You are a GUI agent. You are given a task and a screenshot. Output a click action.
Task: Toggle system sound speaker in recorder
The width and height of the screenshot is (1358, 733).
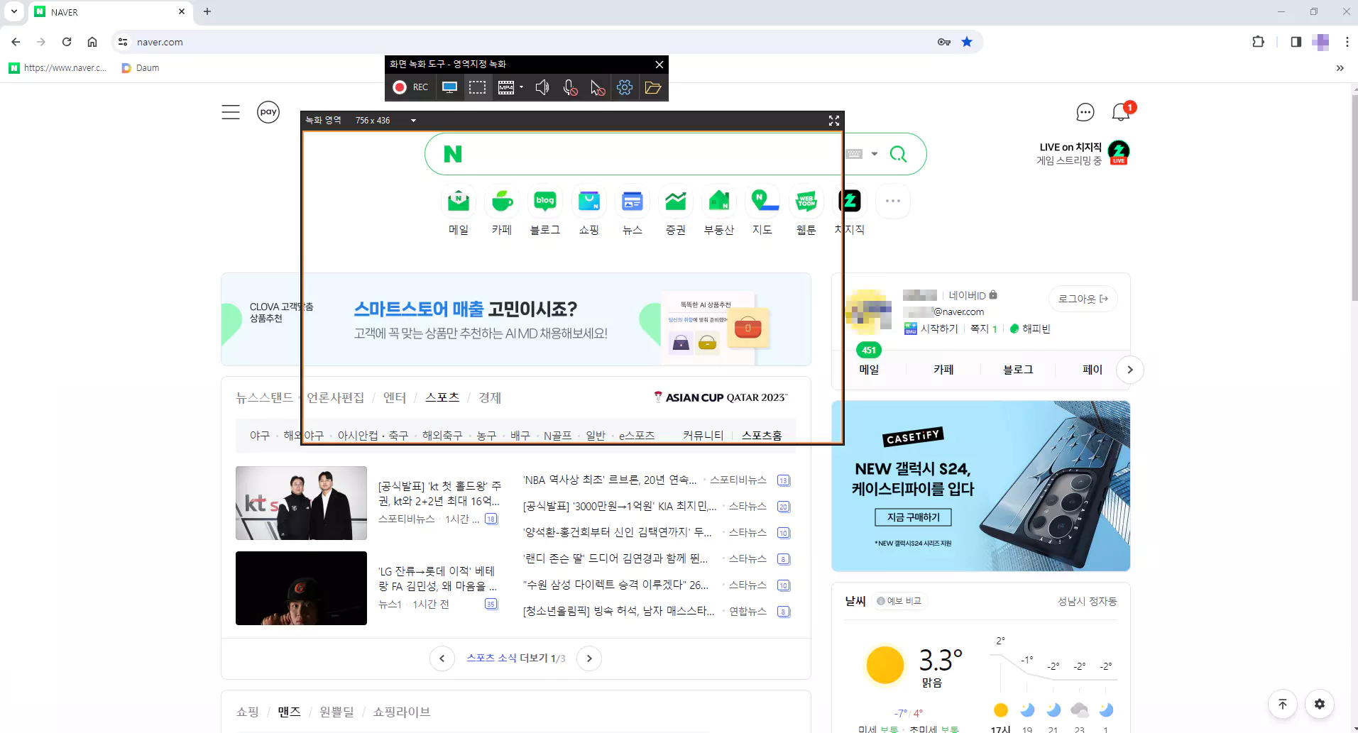click(x=542, y=87)
